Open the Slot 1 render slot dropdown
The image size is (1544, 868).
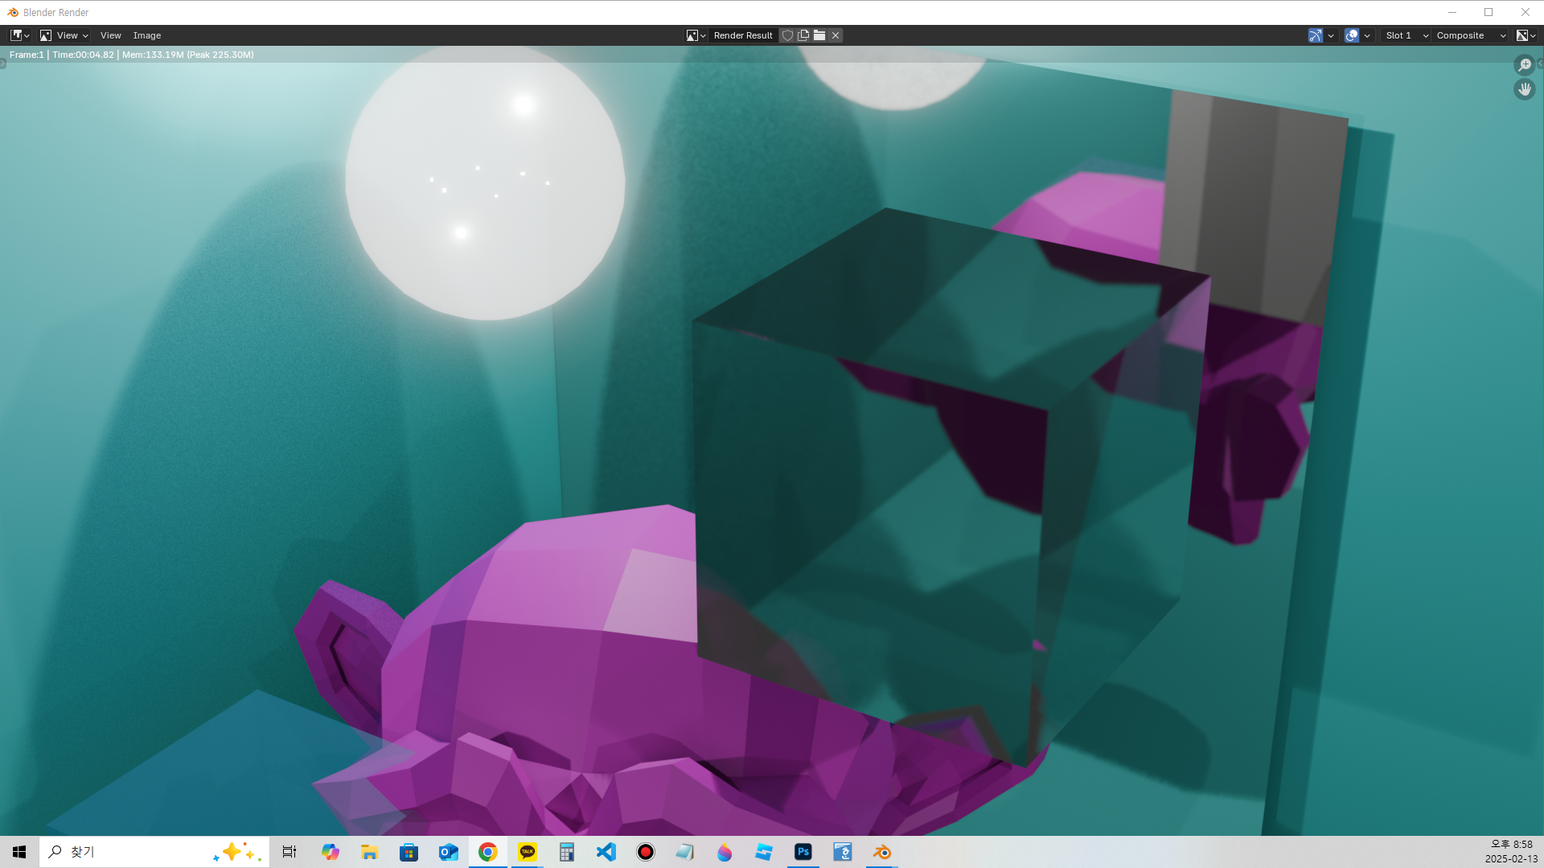point(1406,35)
